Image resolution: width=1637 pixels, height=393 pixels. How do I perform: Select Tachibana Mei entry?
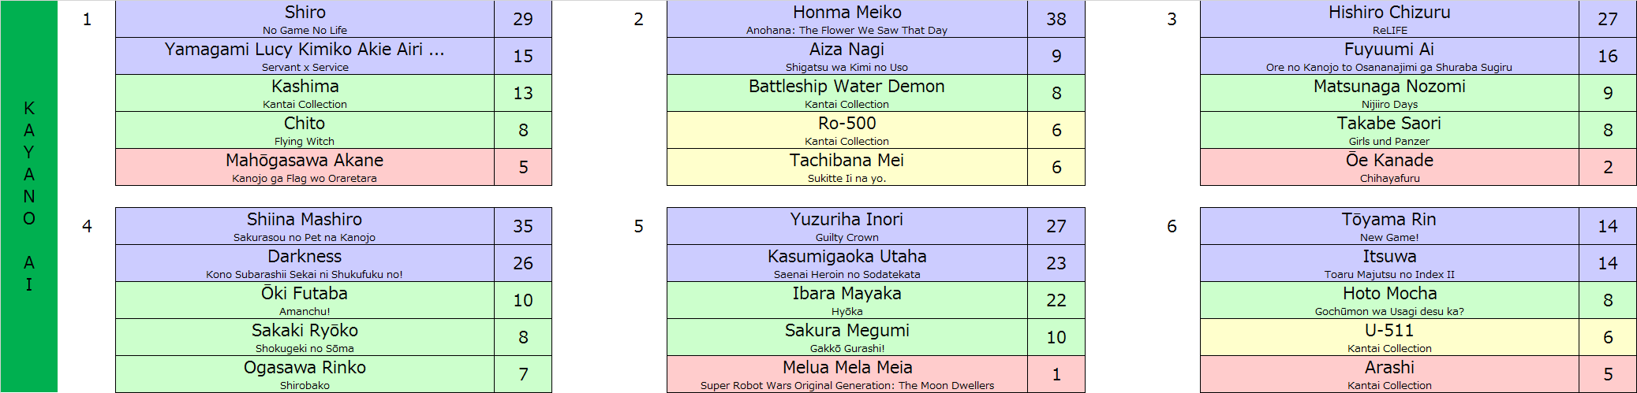tap(847, 167)
